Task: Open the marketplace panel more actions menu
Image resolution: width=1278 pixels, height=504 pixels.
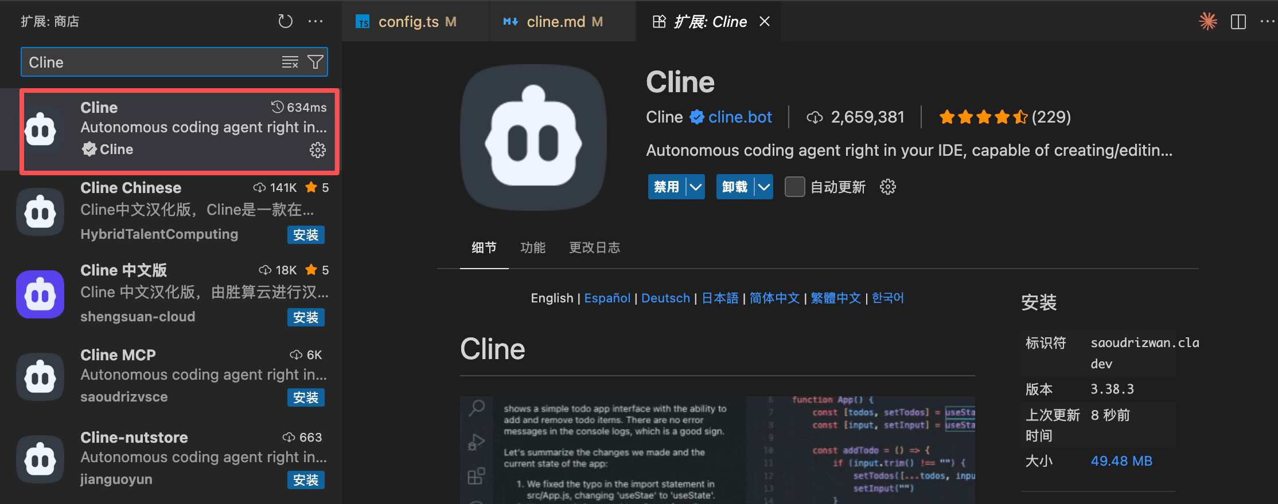Action: point(315,22)
